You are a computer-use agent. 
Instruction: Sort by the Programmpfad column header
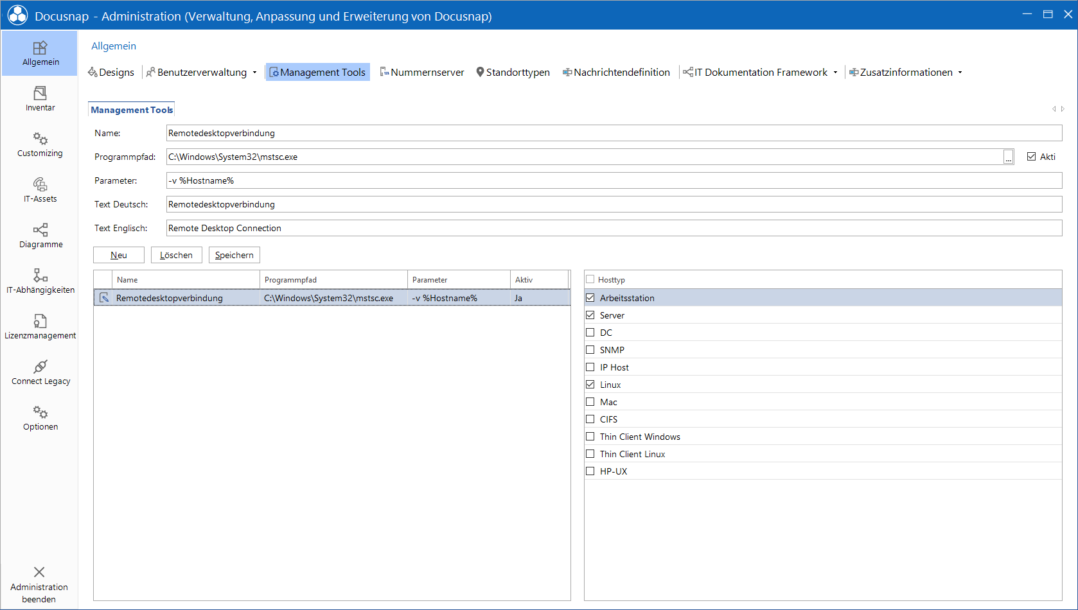[x=334, y=279]
